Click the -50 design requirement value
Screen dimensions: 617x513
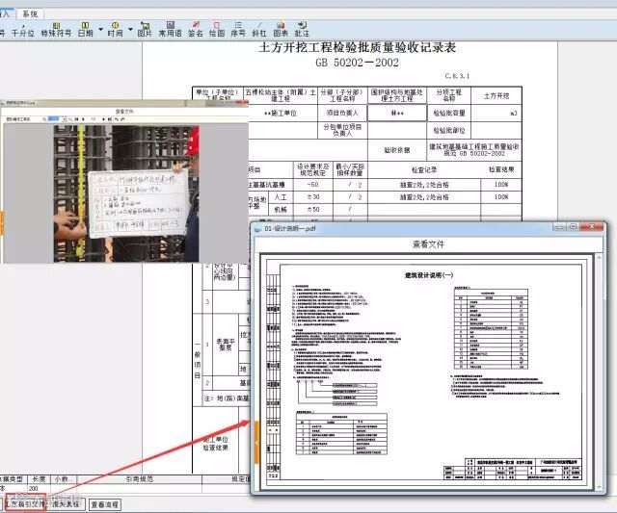tap(312, 185)
